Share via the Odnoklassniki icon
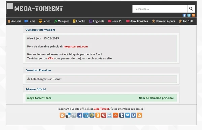The image size is (202, 130). [98, 115]
